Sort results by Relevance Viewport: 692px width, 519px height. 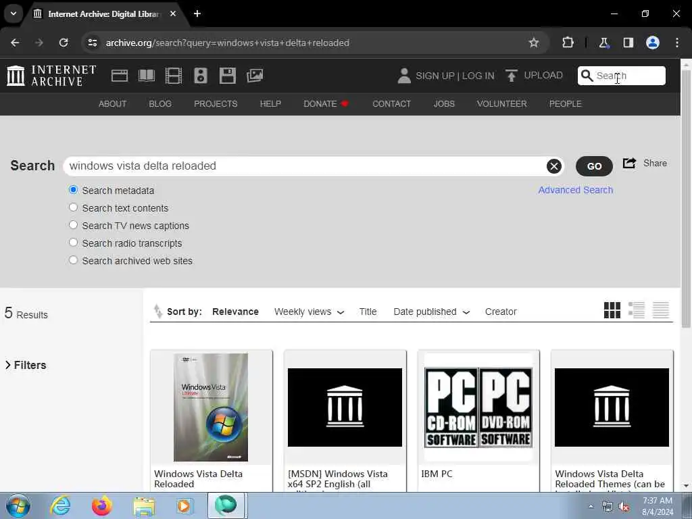235,312
